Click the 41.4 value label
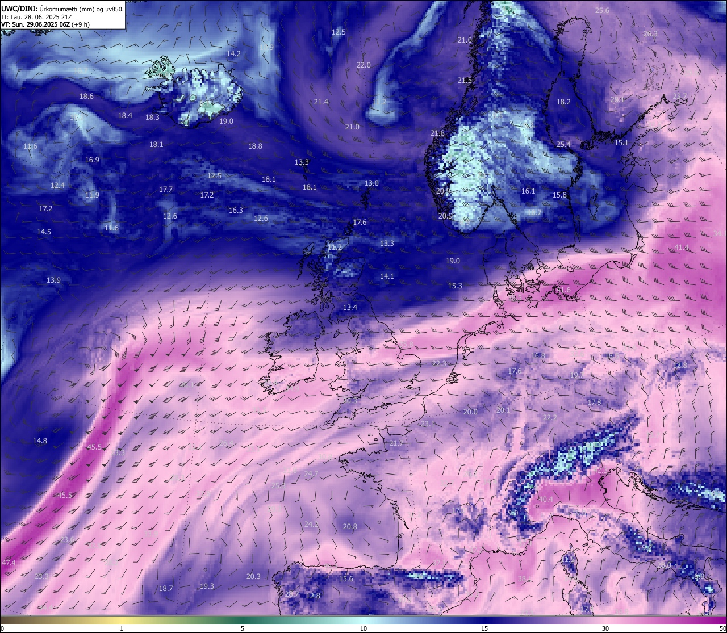This screenshot has width=727, height=633. point(682,248)
